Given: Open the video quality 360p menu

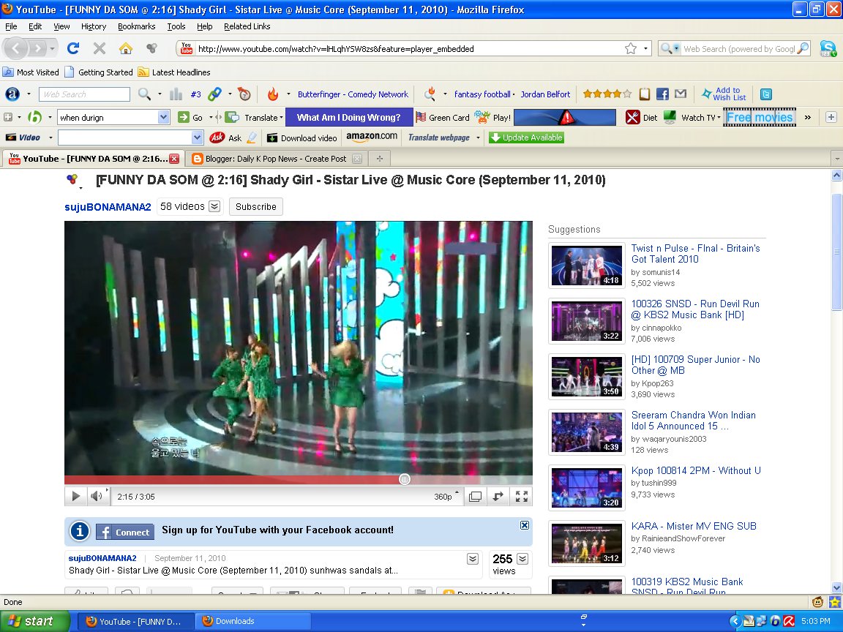Looking at the screenshot, I should [x=446, y=497].
